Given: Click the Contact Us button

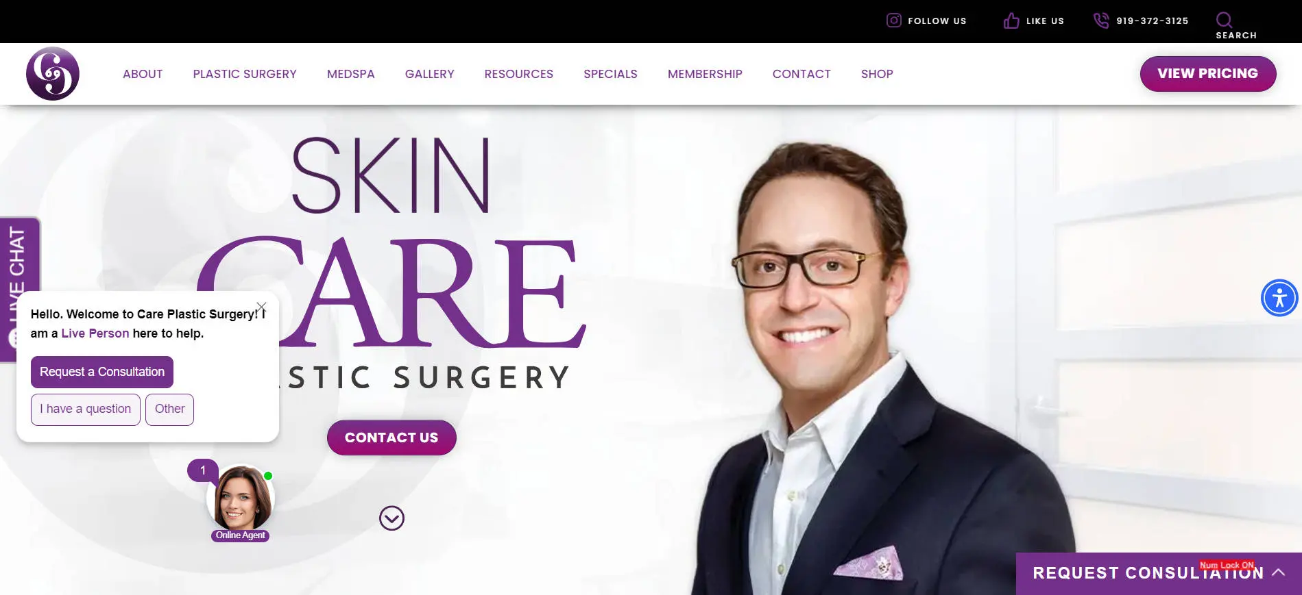Looking at the screenshot, I should pos(391,438).
